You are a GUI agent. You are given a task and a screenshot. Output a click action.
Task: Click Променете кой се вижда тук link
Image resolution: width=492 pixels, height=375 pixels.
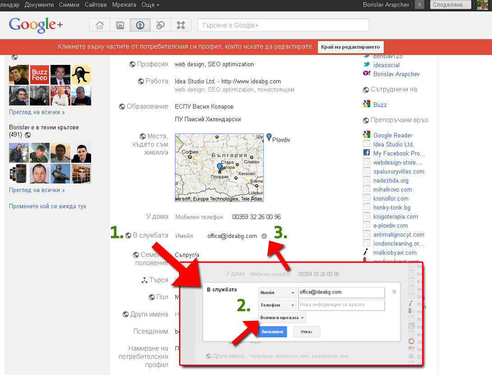click(48, 206)
